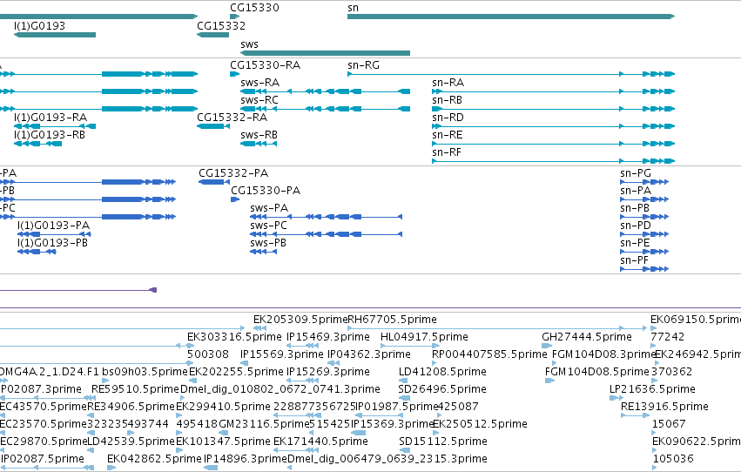Select the RH67705.5prime EST label
This screenshot has width=741, height=472.
click(x=392, y=320)
